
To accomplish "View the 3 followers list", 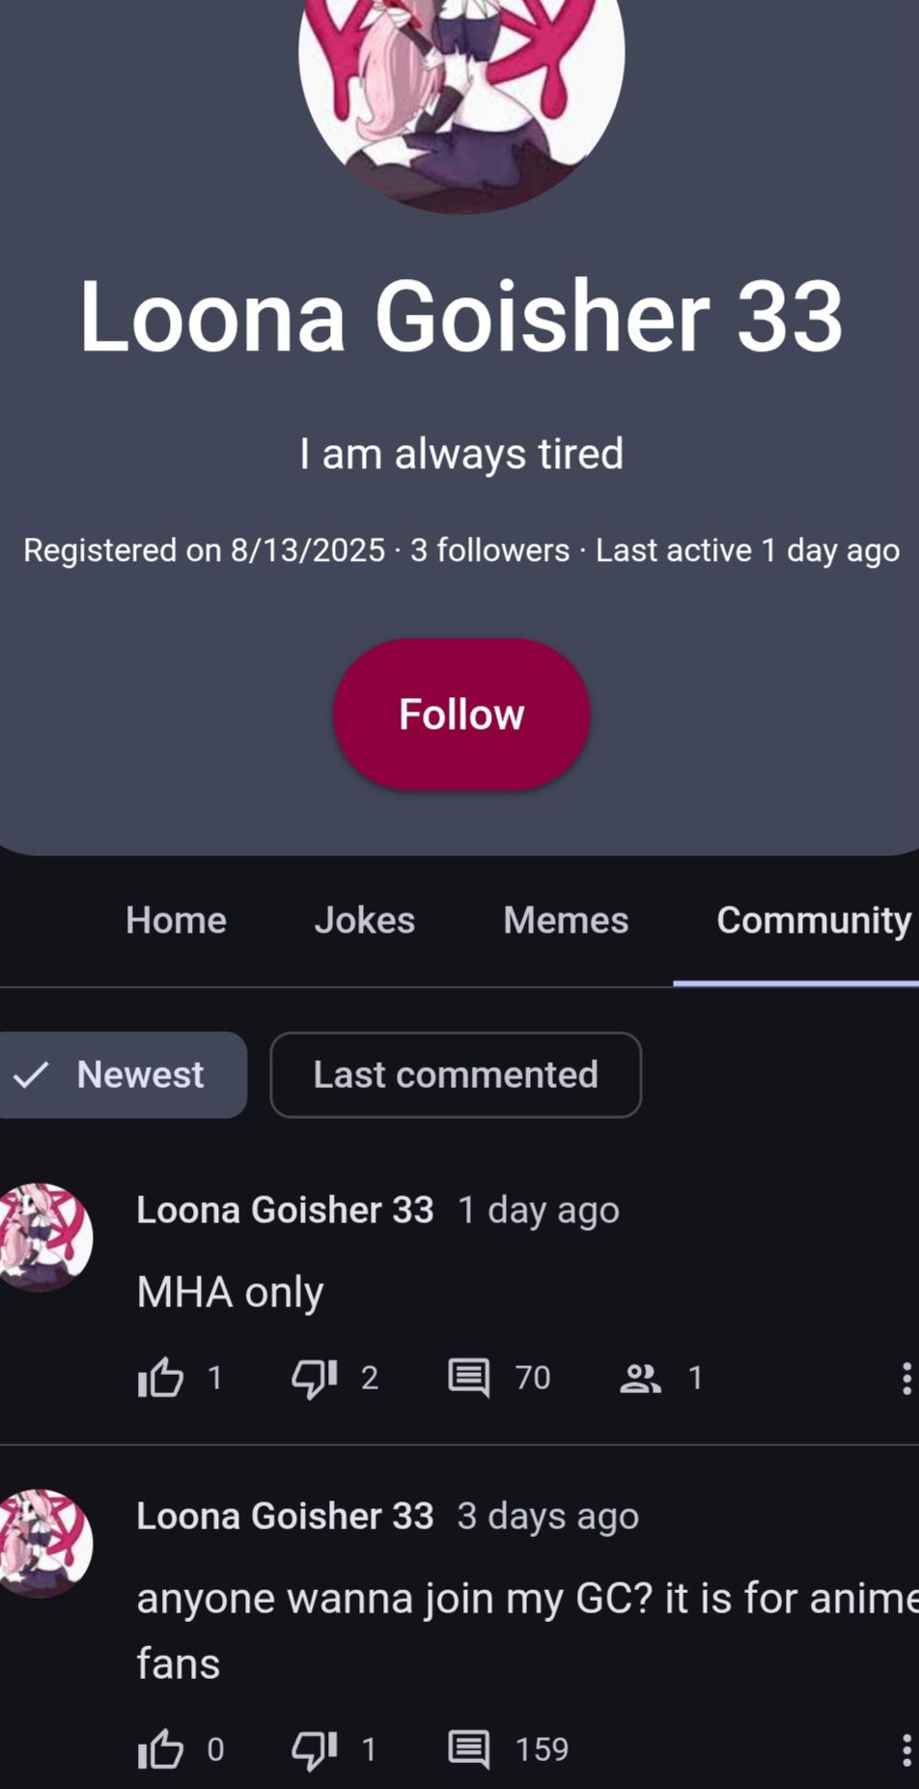I will pos(489,550).
